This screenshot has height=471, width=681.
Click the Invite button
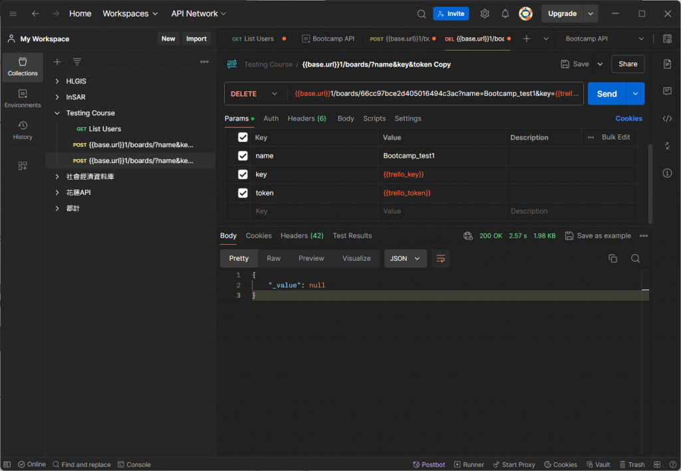[451, 14]
